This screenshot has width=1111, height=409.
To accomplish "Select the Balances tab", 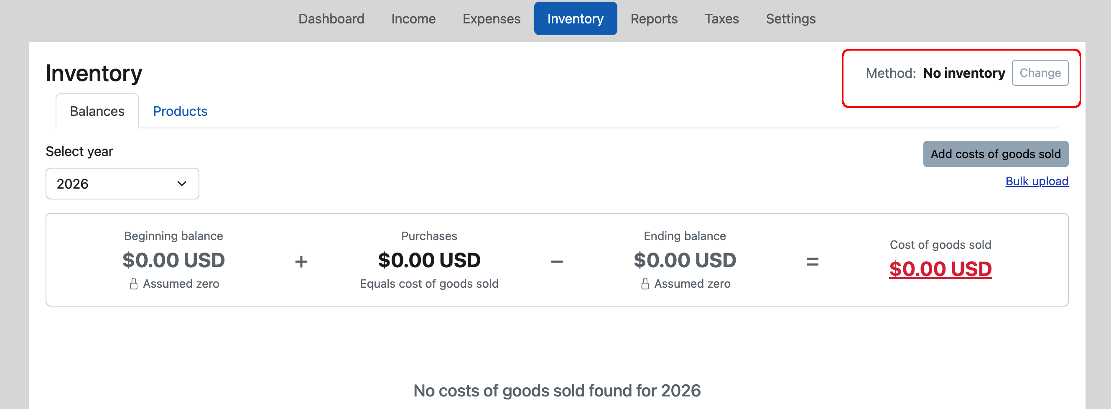I will (97, 111).
